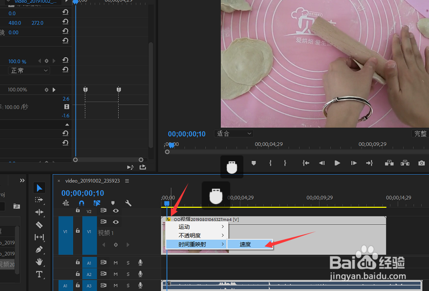Click the Lift button
The image size is (429, 291).
click(389, 163)
